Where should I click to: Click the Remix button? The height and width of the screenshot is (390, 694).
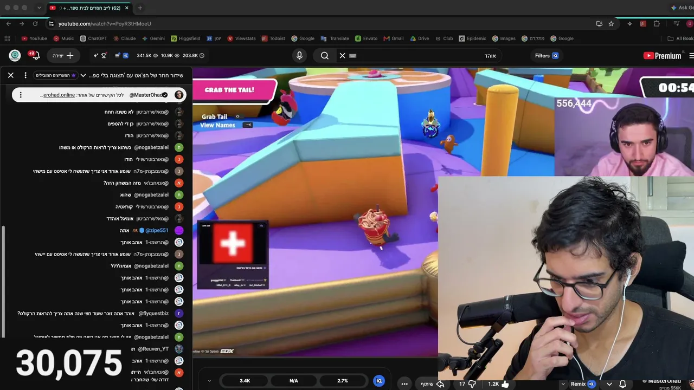click(582, 384)
